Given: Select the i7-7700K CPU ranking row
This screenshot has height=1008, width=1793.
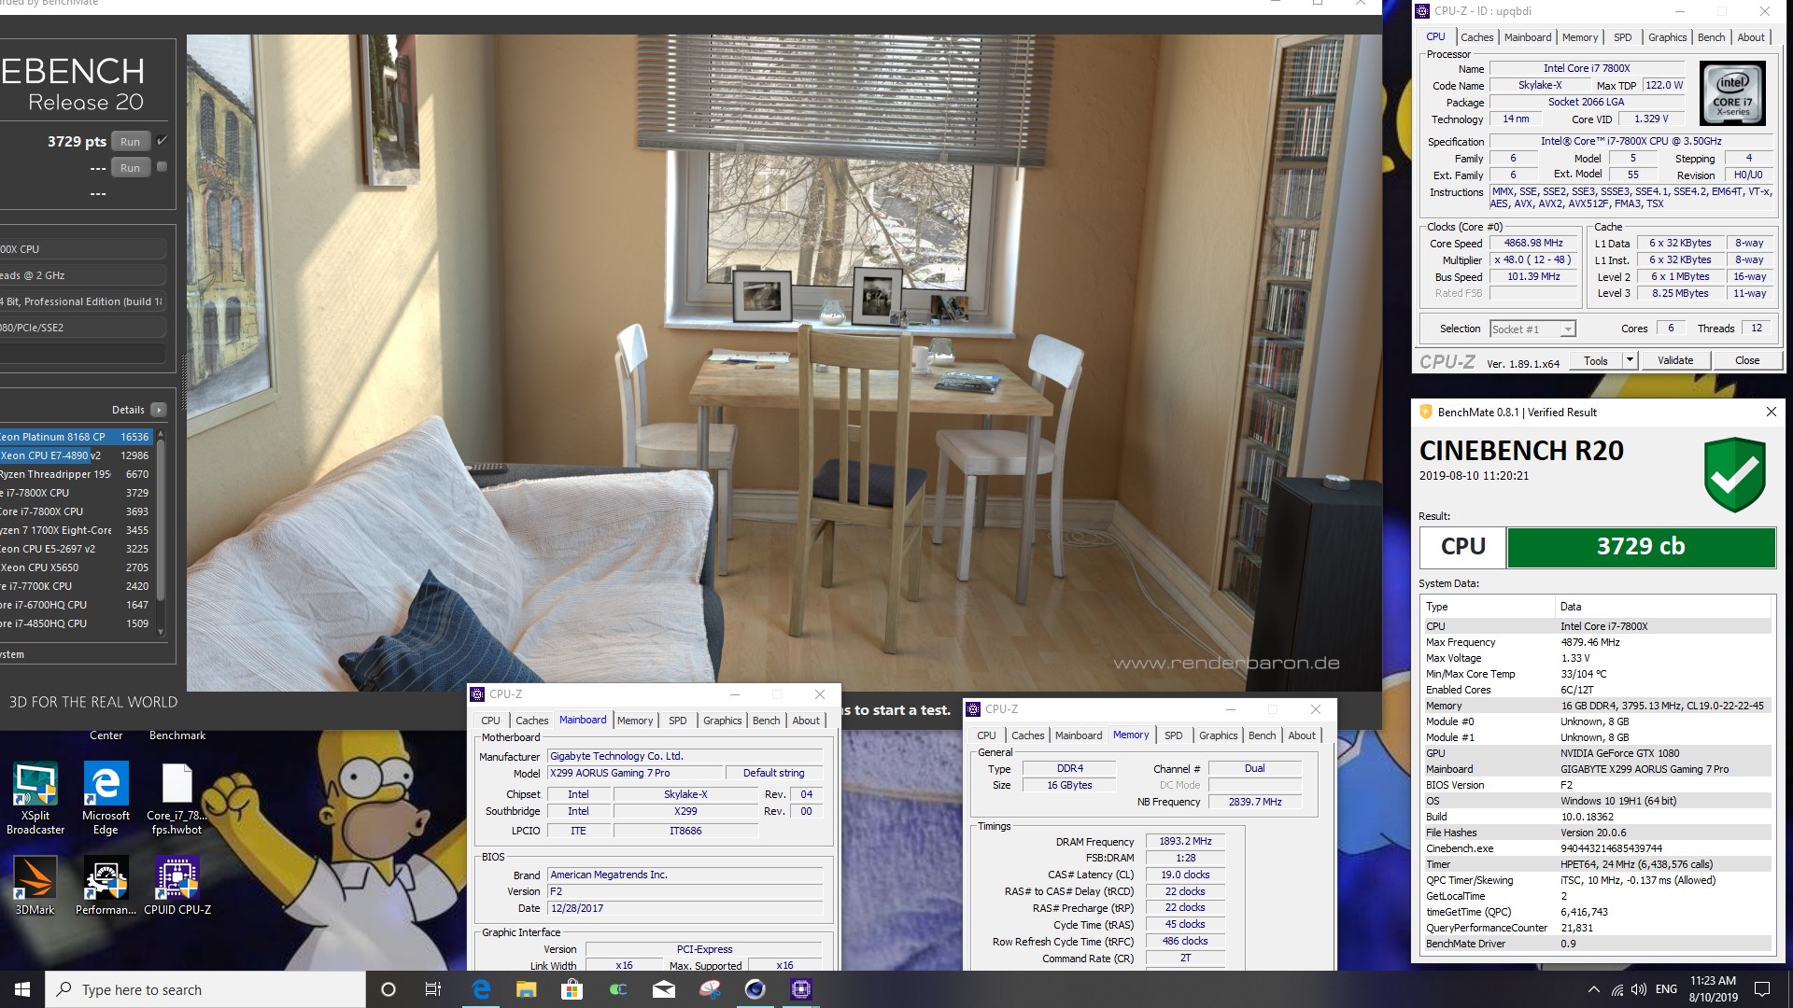Looking at the screenshot, I should click(x=76, y=586).
